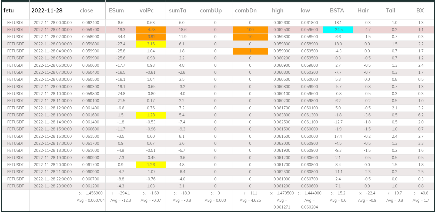This screenshot has height=212, width=435.
Task: Click orange volPc cell -3.92
Action: pyautogui.click(x=151, y=37)
